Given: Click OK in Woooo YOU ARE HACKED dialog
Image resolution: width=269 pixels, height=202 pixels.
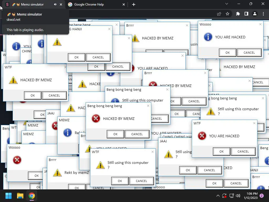Looking at the screenshot, I should pos(227,53).
